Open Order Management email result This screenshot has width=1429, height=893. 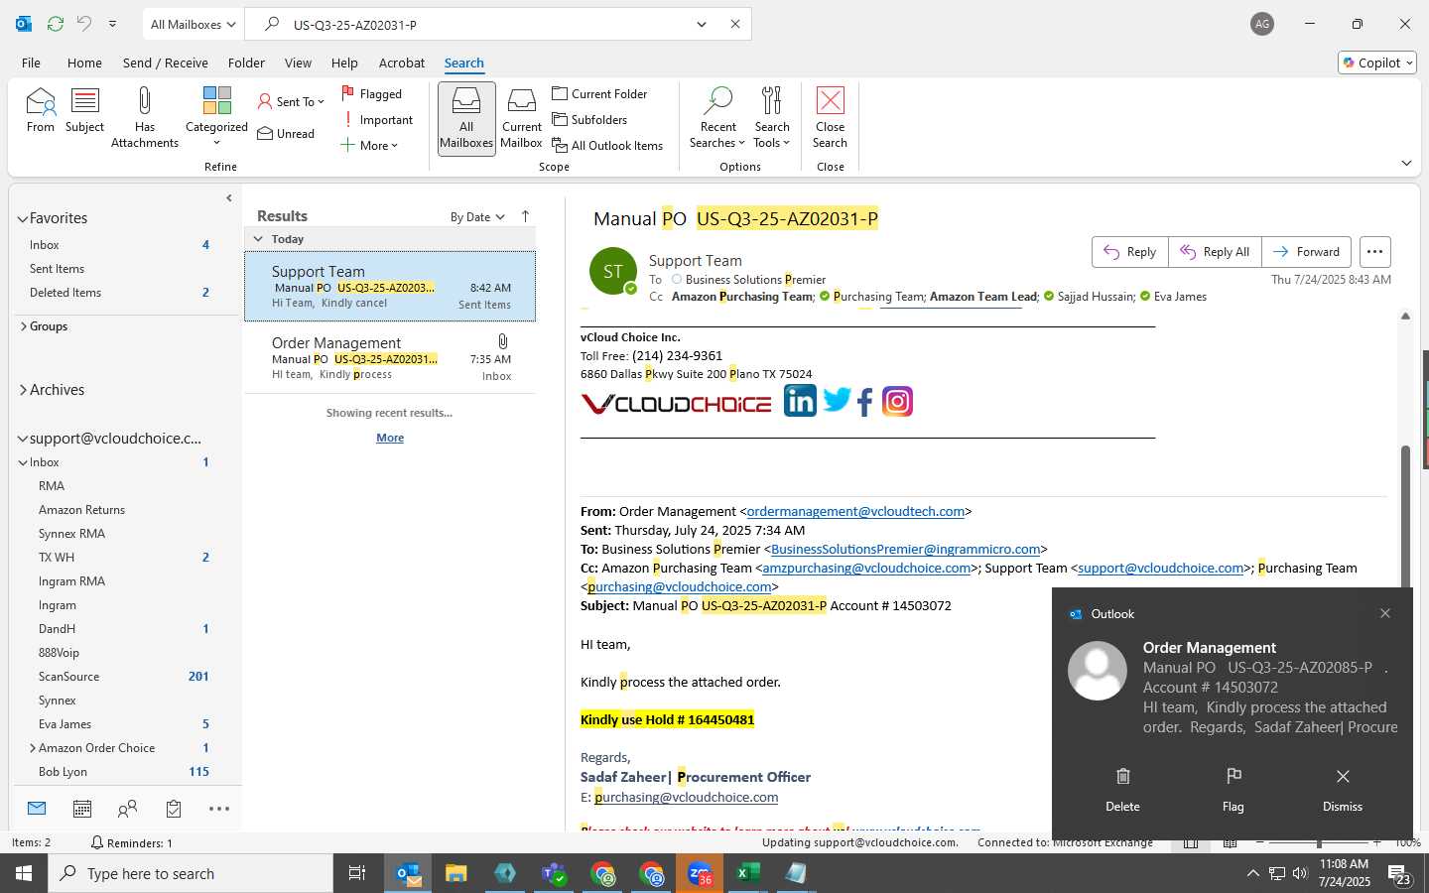pos(390,358)
